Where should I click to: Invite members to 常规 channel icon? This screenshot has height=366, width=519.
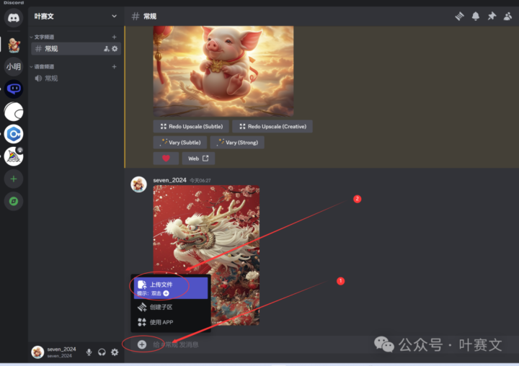(x=107, y=49)
